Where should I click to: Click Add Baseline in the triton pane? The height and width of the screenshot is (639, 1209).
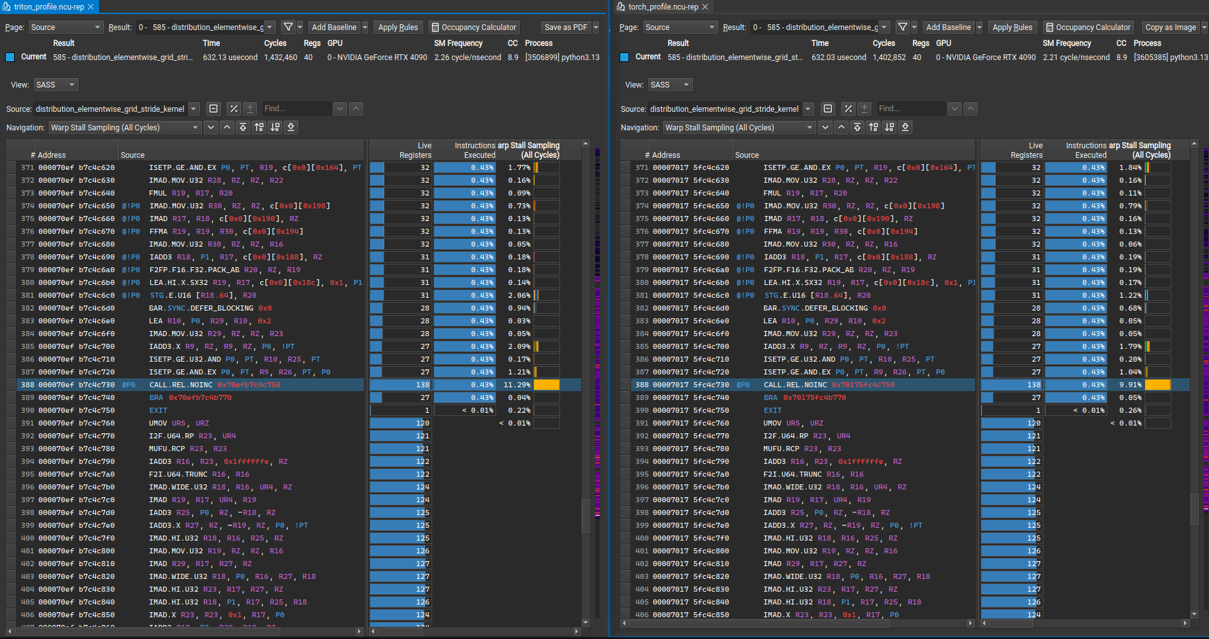point(334,27)
